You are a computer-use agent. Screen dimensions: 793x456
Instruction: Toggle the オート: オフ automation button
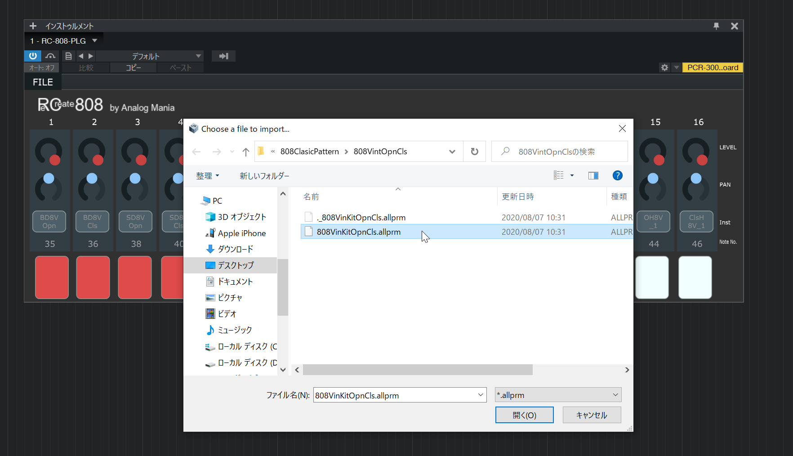pos(42,67)
